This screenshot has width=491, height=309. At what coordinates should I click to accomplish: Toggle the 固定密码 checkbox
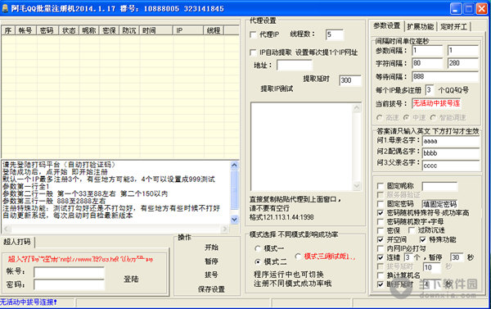coord(381,204)
